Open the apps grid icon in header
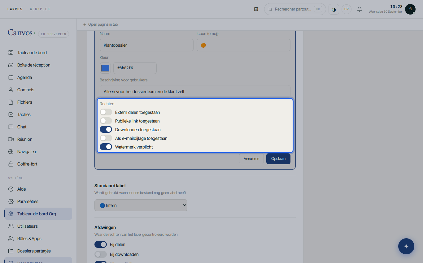The width and height of the screenshot is (423, 263). pos(256,9)
